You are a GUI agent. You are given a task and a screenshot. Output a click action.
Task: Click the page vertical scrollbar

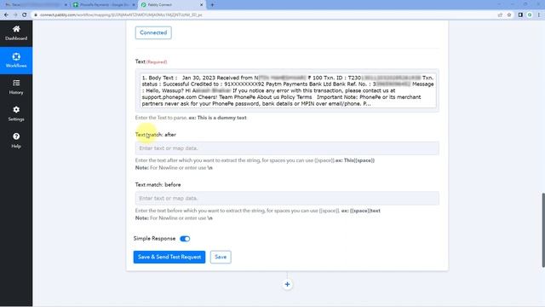(543, 229)
